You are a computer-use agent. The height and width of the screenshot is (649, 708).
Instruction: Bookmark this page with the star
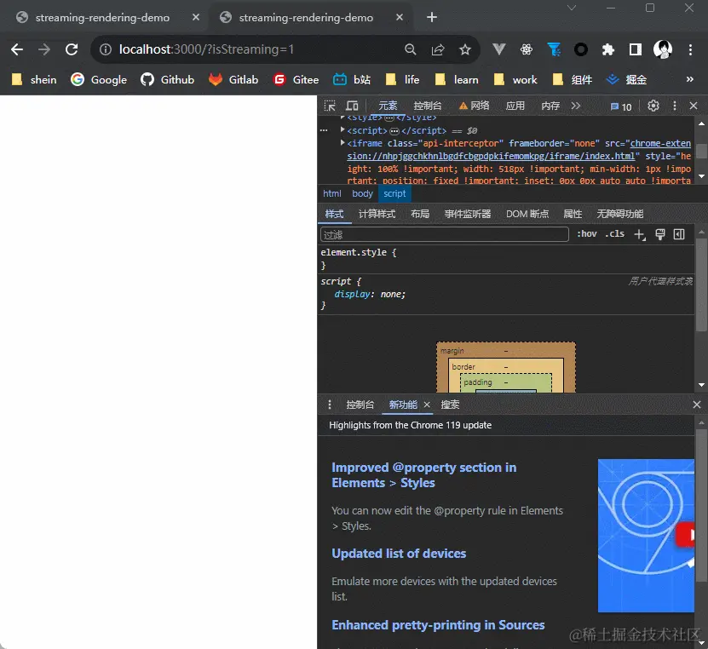(465, 49)
